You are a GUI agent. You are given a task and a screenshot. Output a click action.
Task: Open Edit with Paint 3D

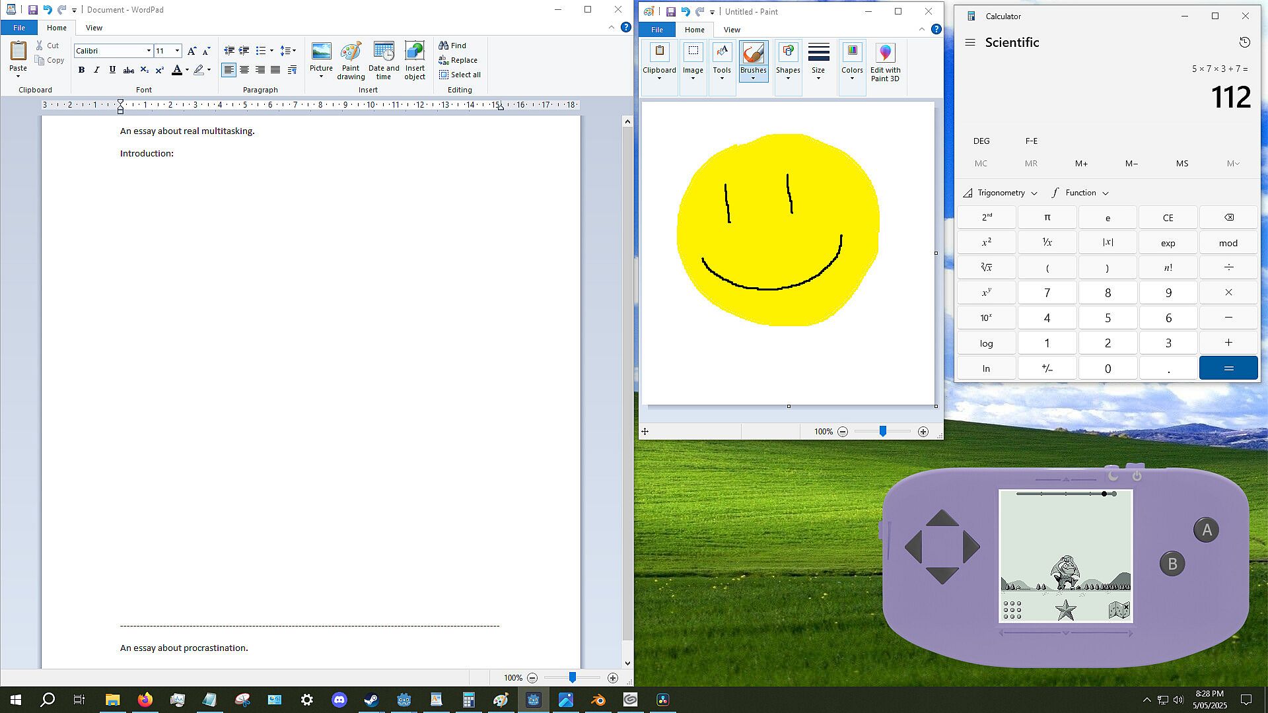[x=885, y=63]
